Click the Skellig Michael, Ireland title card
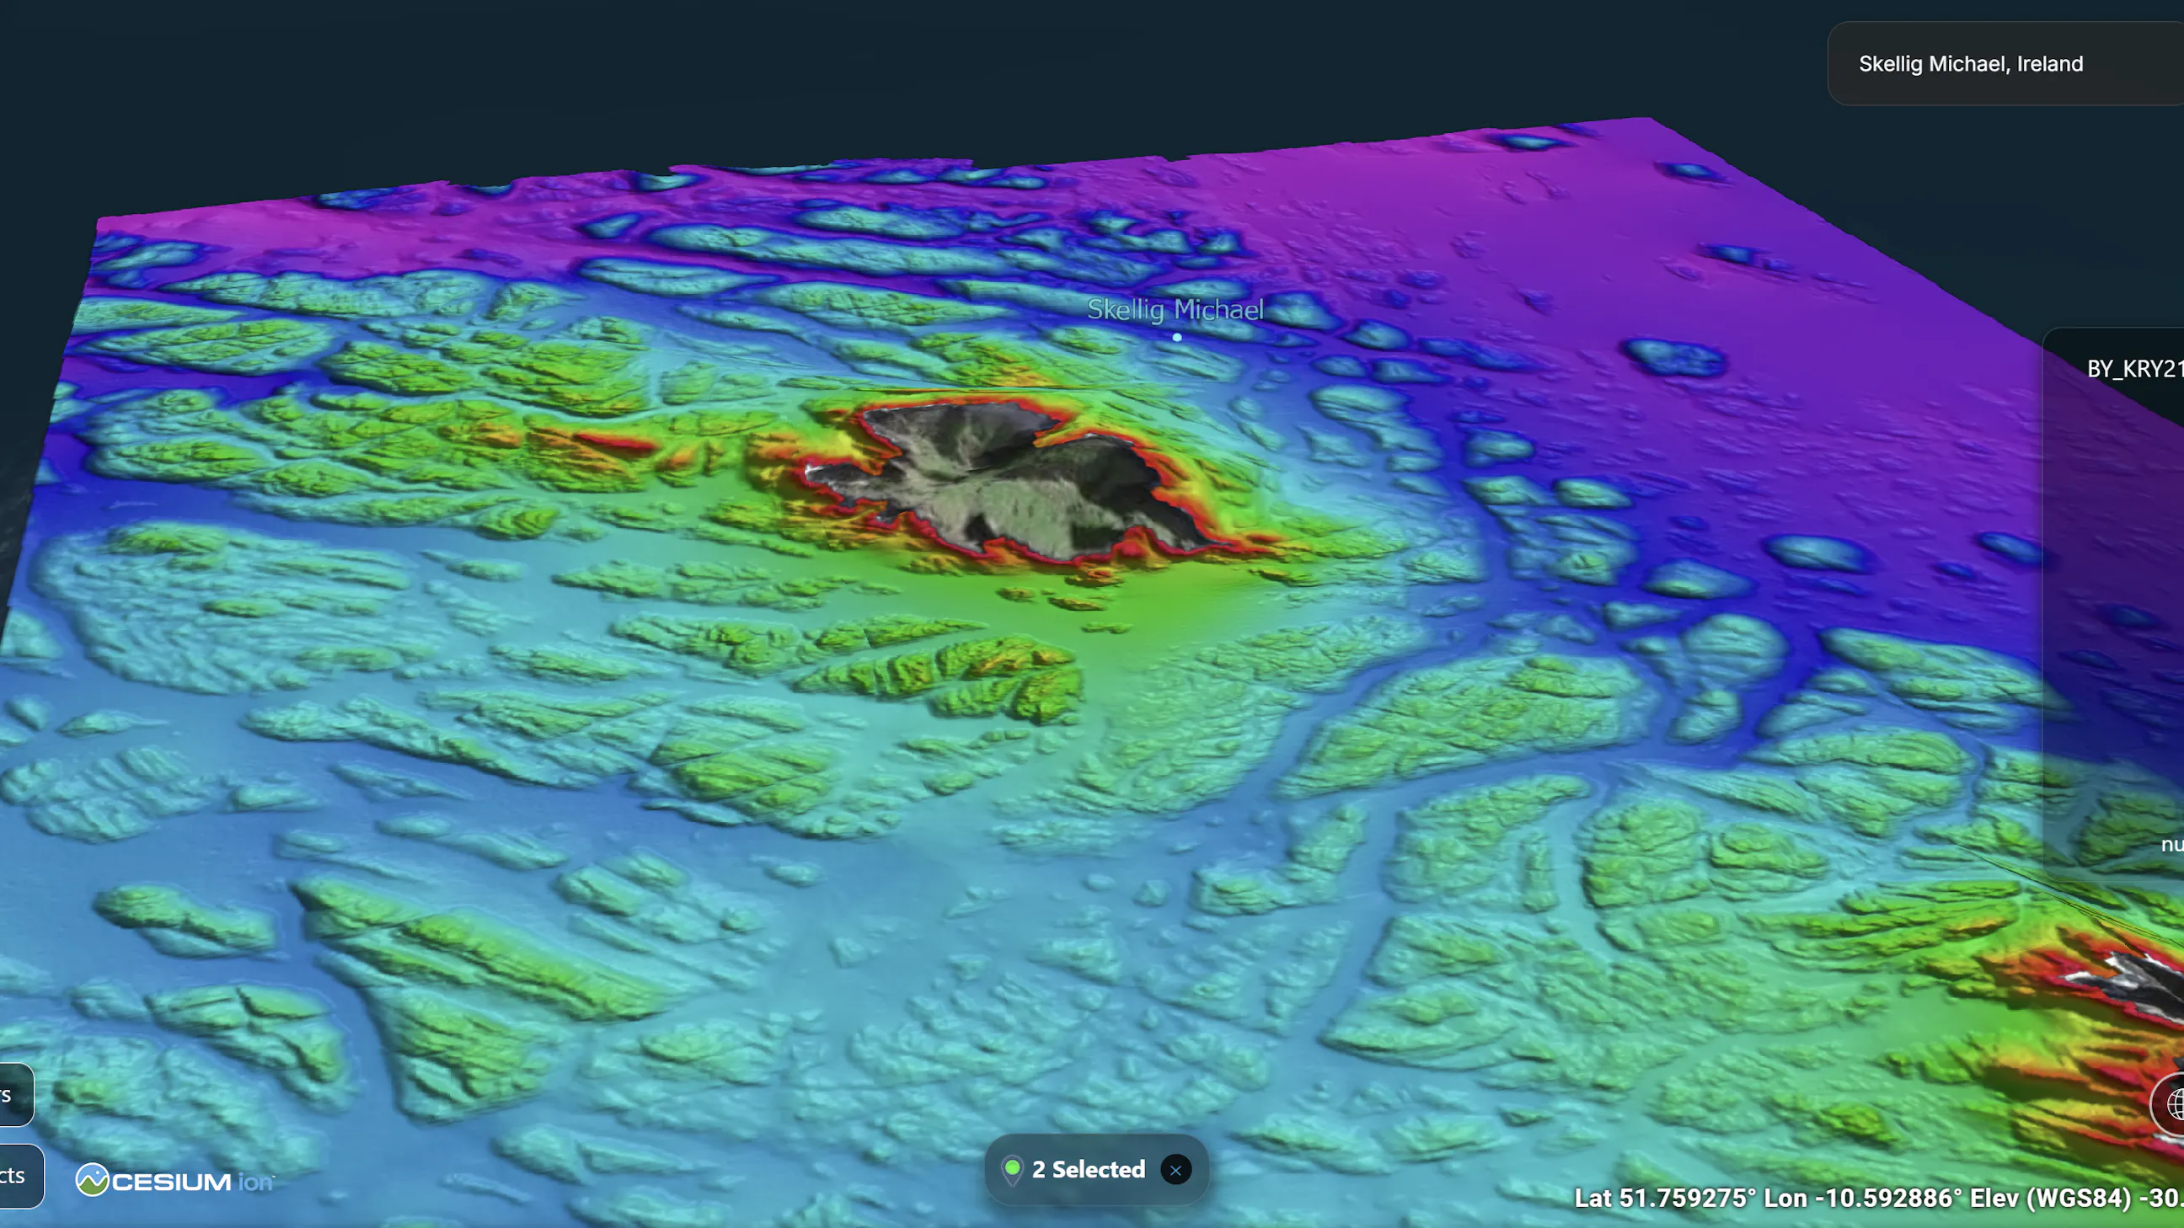 point(1970,63)
